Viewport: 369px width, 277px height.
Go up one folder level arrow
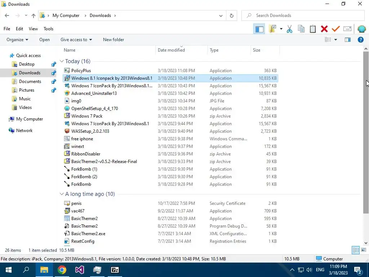34,16
